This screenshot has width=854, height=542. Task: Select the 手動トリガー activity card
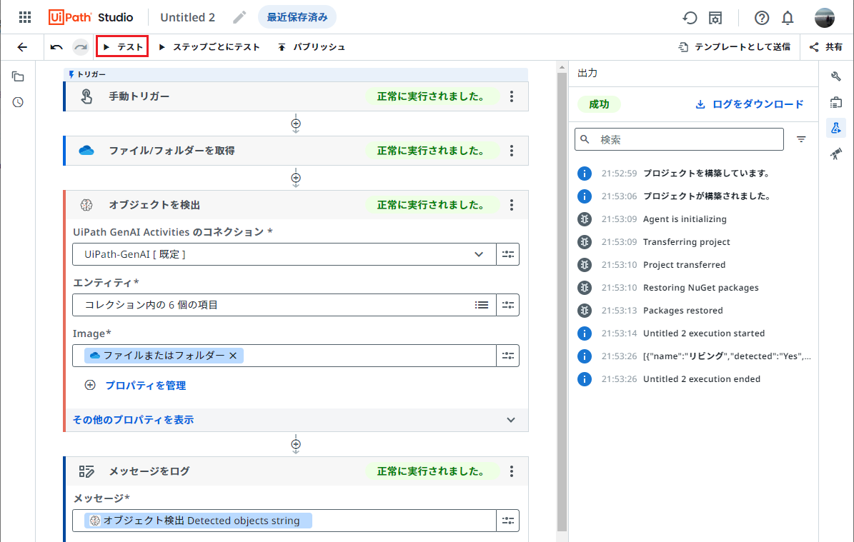(x=296, y=96)
